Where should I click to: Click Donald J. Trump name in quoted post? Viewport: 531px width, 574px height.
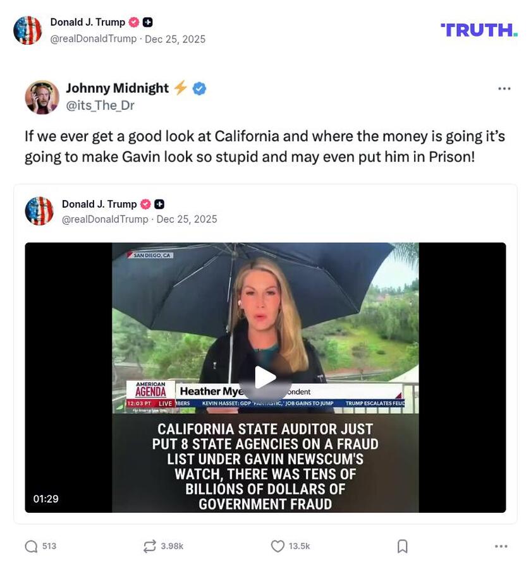click(99, 204)
